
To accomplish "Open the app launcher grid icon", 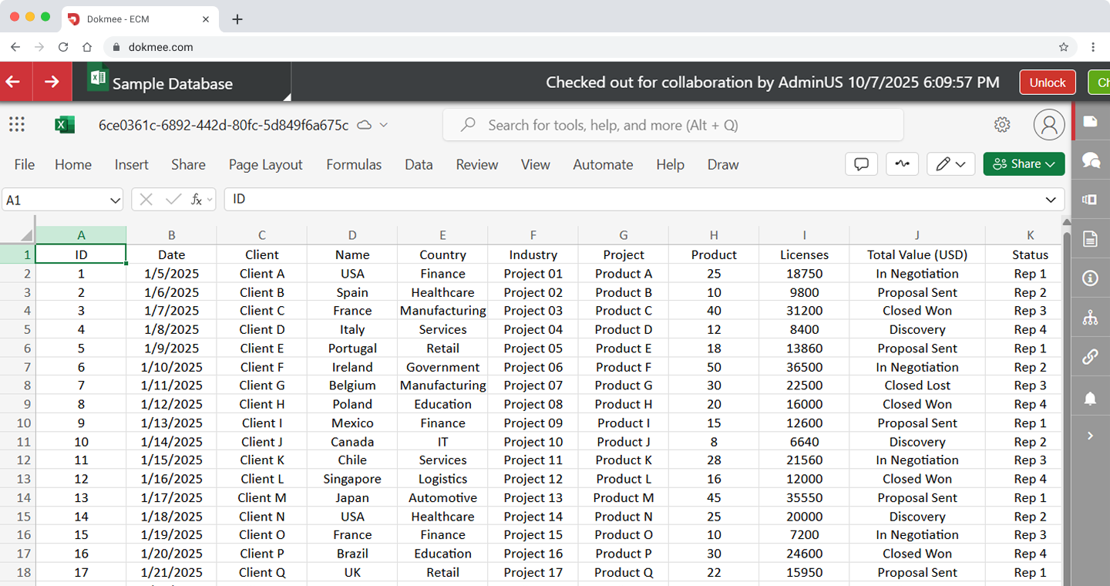I will click(17, 124).
